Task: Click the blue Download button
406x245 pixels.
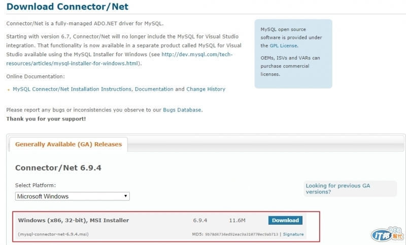Action: point(285,220)
